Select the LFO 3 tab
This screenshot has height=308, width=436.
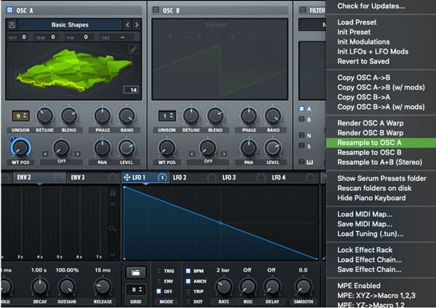pyautogui.click(x=243, y=177)
